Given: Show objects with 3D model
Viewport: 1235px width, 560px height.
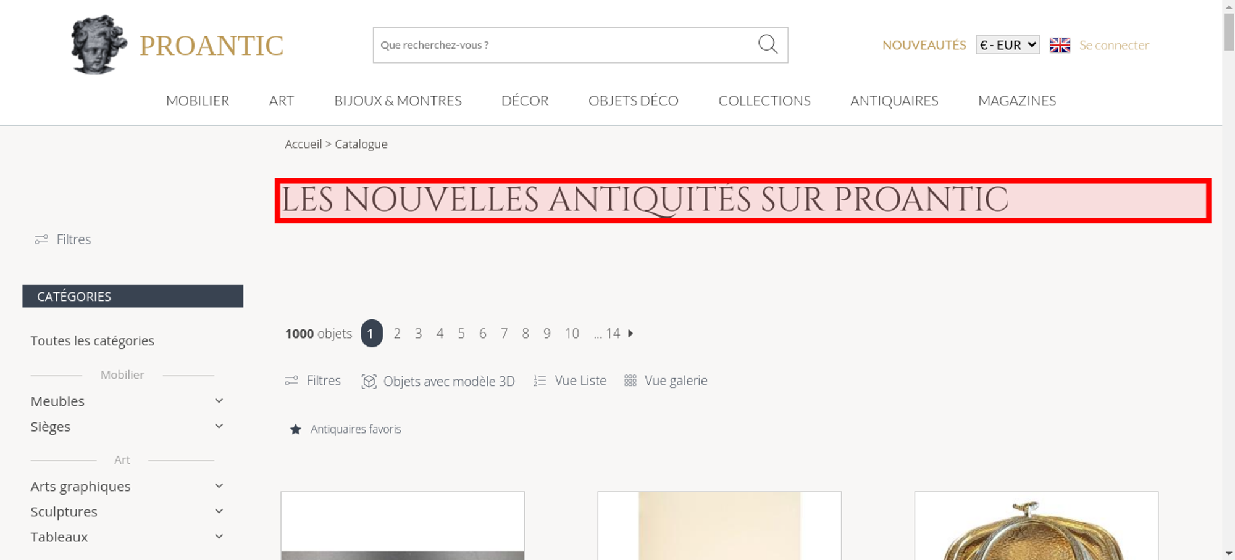Looking at the screenshot, I should [x=438, y=381].
